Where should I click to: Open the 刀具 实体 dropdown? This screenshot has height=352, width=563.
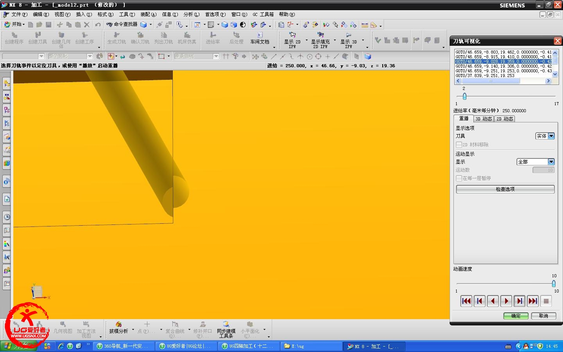click(x=545, y=136)
